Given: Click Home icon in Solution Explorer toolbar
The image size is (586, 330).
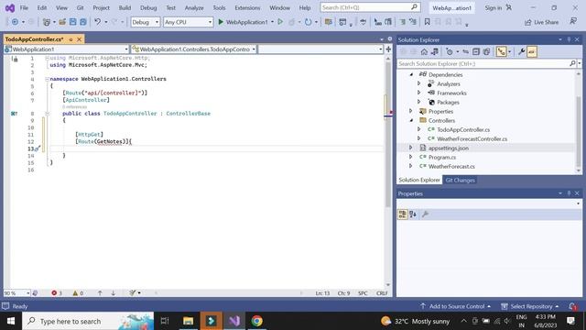Looking at the screenshot, I should click(424, 52).
